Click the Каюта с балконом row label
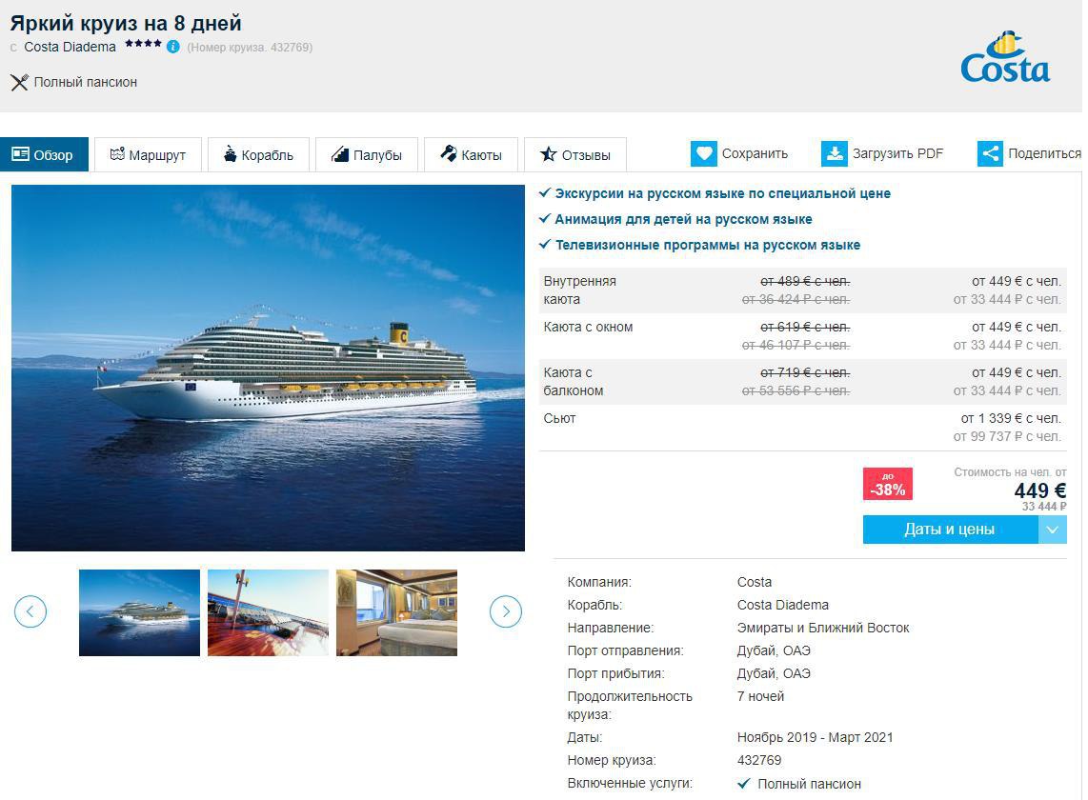Viewport: 1088px width, 800px height. [x=574, y=382]
